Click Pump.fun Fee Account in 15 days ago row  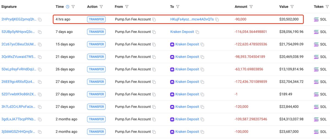[133, 44]
